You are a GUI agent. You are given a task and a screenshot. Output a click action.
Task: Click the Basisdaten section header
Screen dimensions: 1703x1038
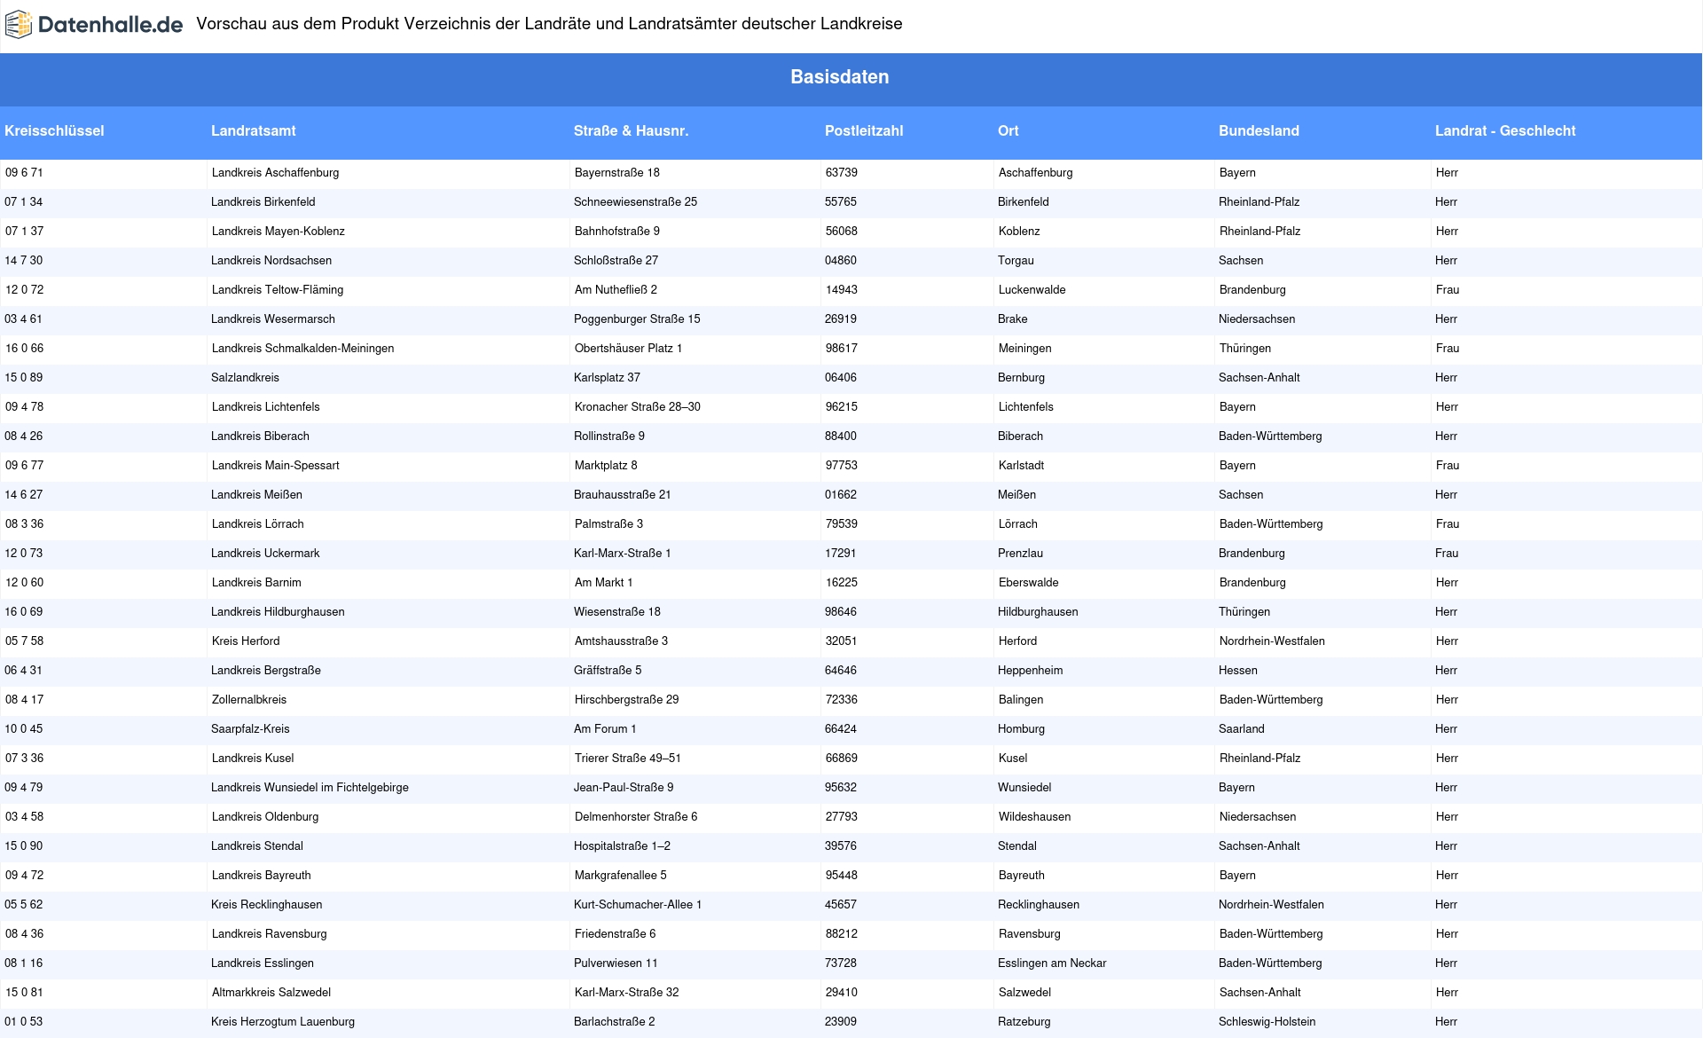pos(839,77)
